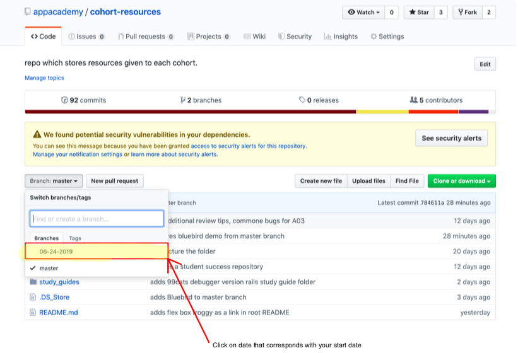Viewport: 518px width, 353px height.
Task: Open the .DS_Store file
Action: click(x=54, y=297)
